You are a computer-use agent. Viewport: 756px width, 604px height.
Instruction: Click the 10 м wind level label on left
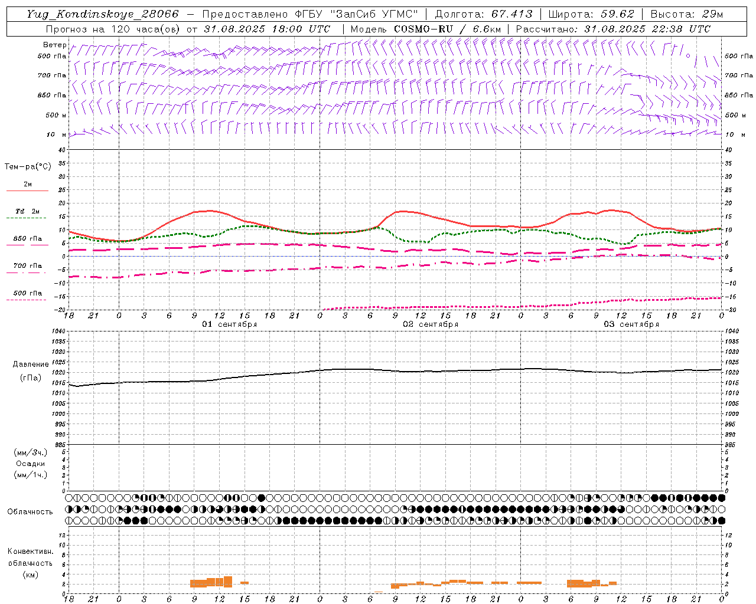[x=56, y=134]
